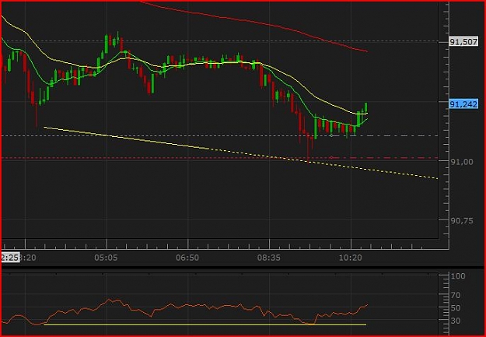Select the RSI scale label 50
Viewport: 486px width, 337px height.
pos(456,308)
